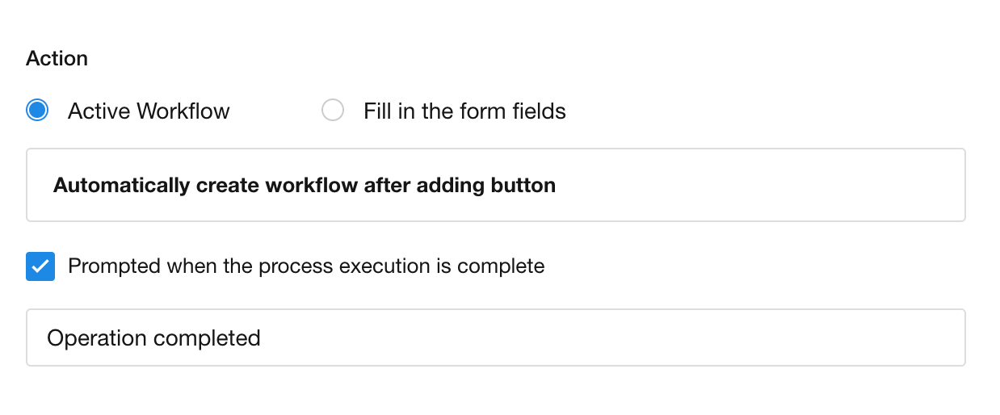This screenshot has height=415, width=1000.
Task: Focus the 'Operation completed' text field
Action: tap(495, 337)
